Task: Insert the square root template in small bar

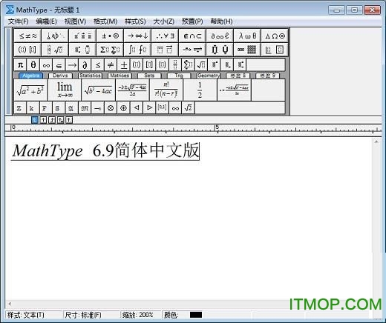Action: [200, 65]
